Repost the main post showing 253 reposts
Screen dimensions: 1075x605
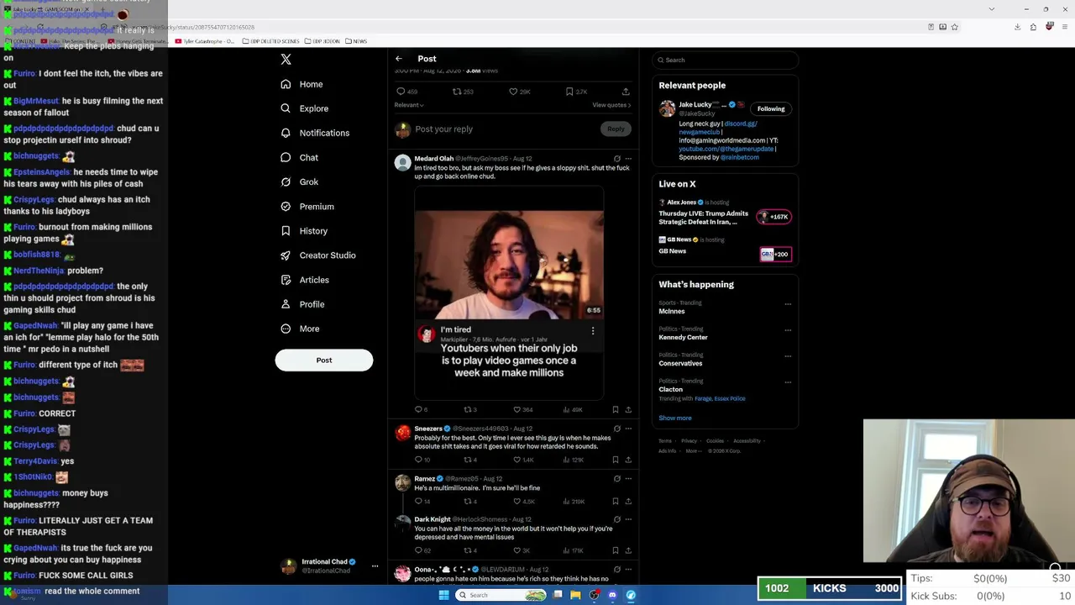tap(457, 92)
